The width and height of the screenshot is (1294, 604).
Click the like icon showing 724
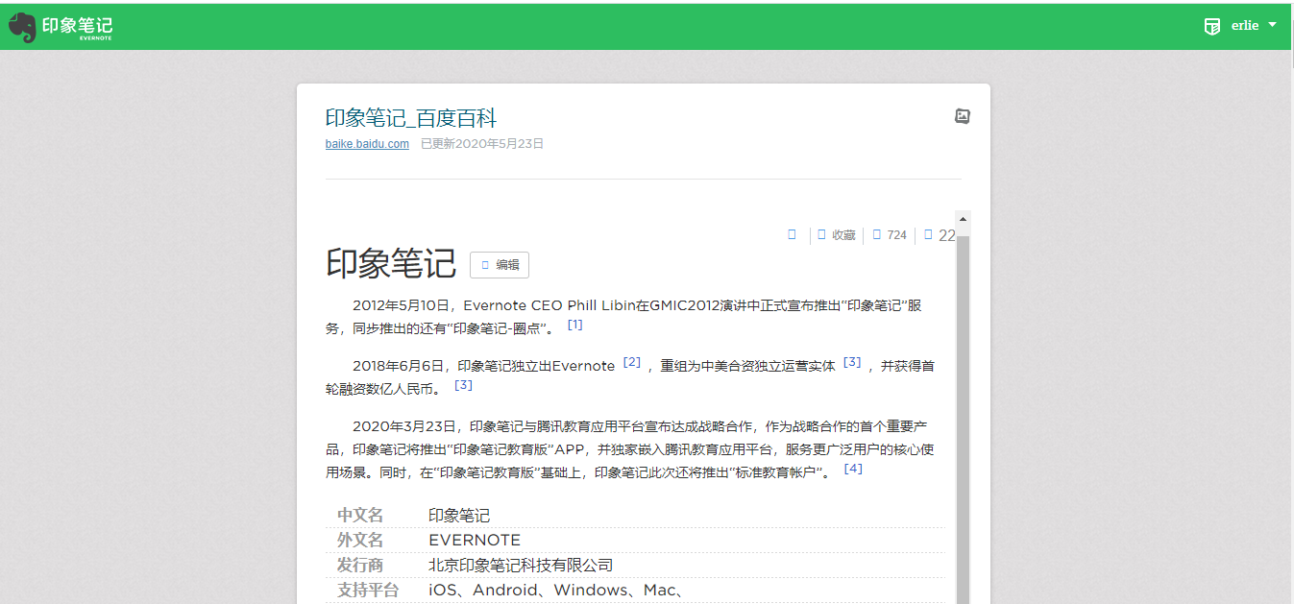coord(876,234)
